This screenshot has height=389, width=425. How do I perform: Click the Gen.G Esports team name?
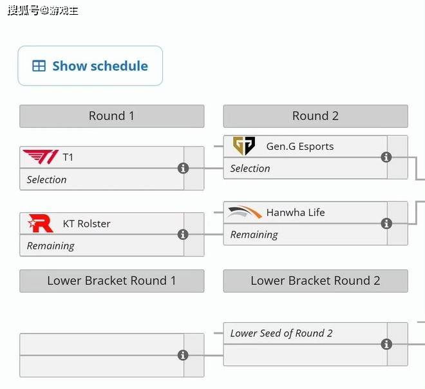tap(300, 147)
